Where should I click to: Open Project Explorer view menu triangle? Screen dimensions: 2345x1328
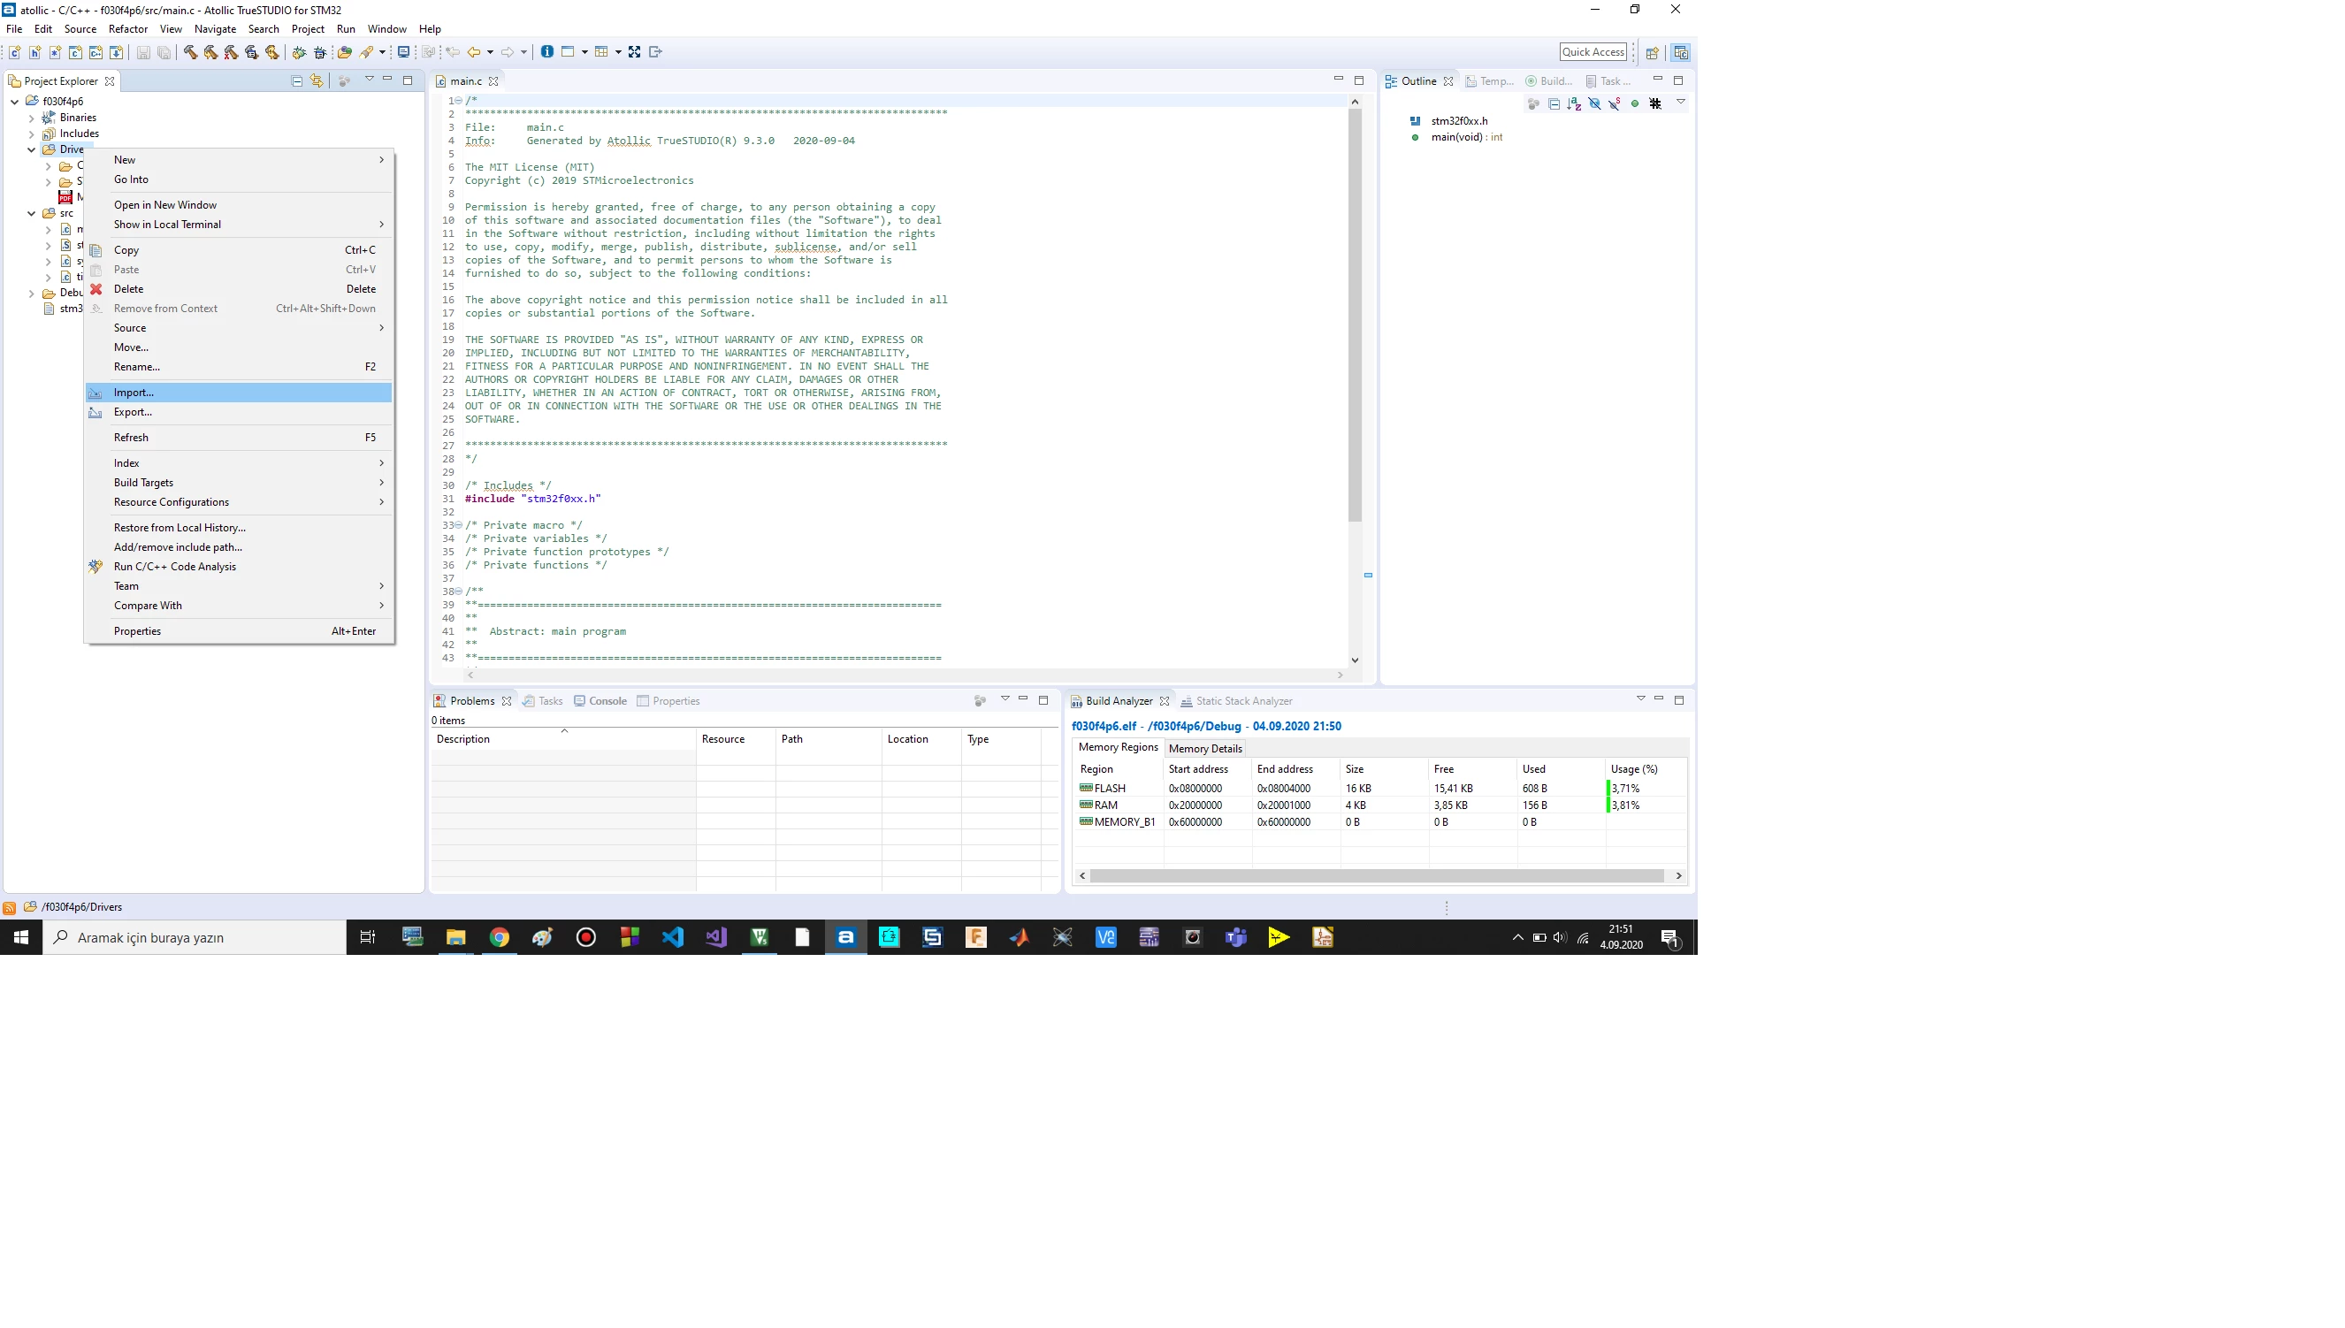(370, 80)
